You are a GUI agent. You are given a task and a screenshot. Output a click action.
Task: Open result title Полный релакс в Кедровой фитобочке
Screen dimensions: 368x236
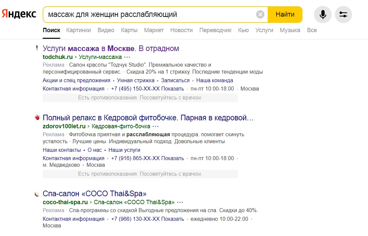[x=148, y=118]
